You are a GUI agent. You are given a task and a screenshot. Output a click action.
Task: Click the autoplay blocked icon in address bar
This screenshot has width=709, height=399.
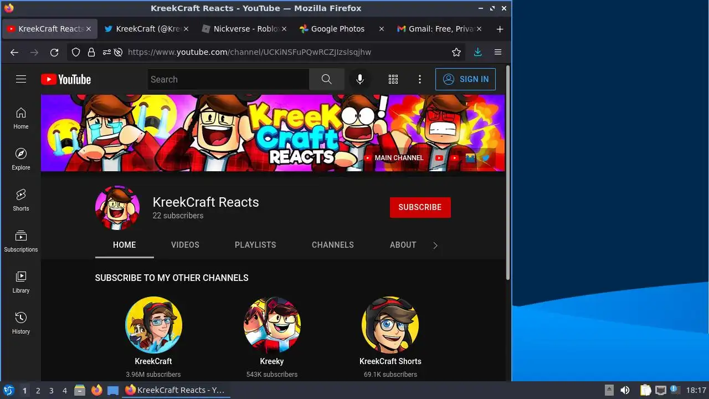[x=118, y=52]
